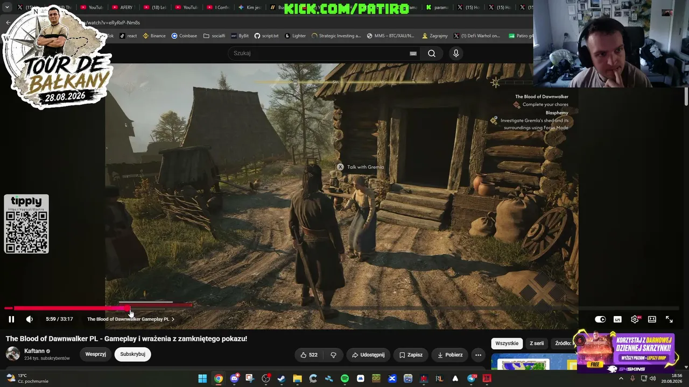The height and width of the screenshot is (387, 689).
Task: Go back with the browser back arrow
Action: pos(8,23)
